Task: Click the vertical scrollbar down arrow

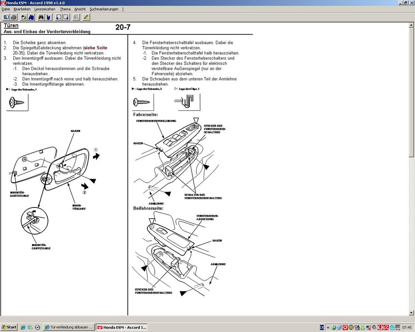Action: (x=412, y=313)
